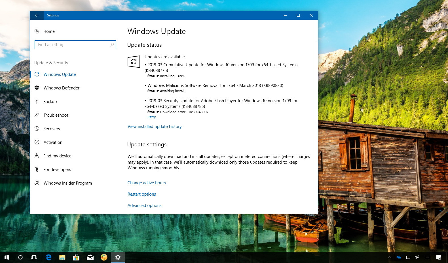448x263 pixels.
Task: Click the Troubleshoot wrench icon
Action: [x=37, y=115]
